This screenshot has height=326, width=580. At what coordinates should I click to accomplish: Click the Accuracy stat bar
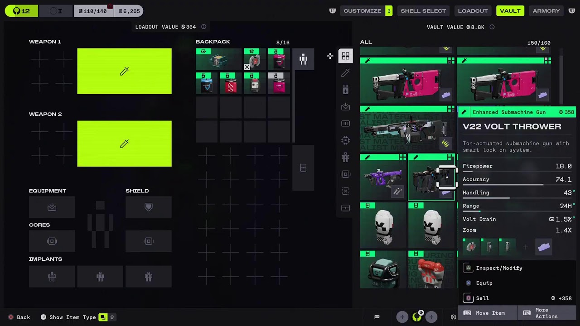[517, 185]
